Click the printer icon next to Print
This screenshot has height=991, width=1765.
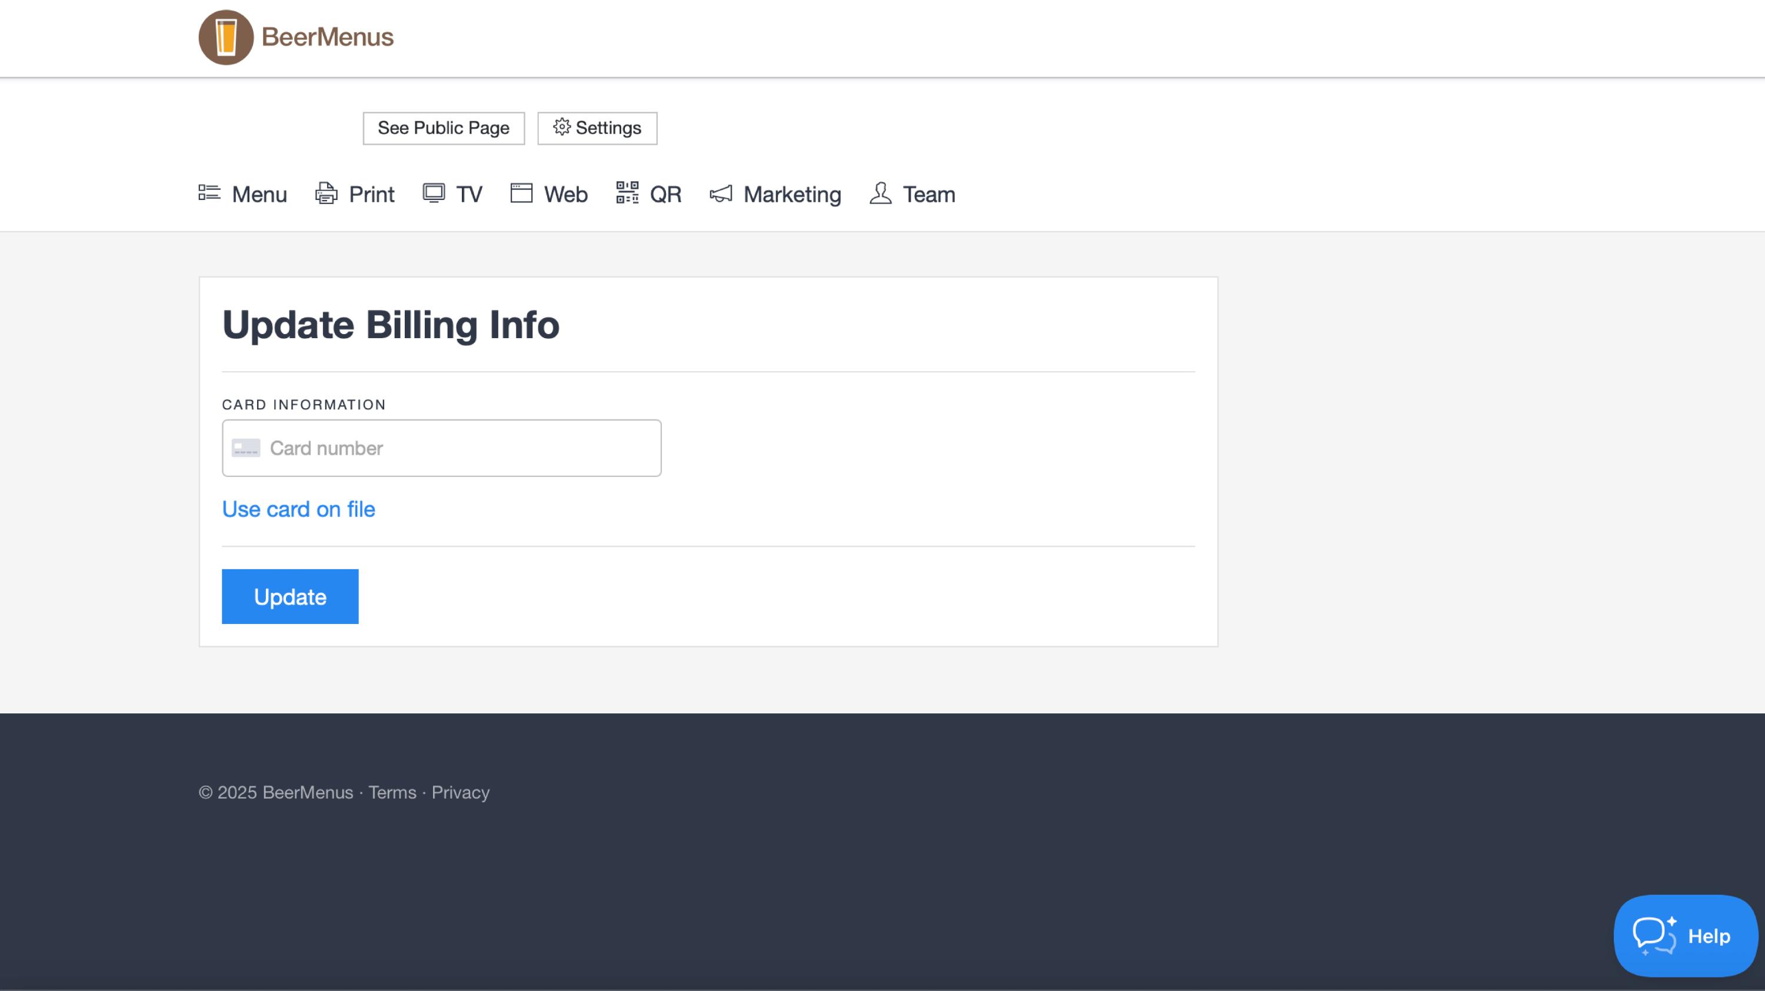(326, 194)
